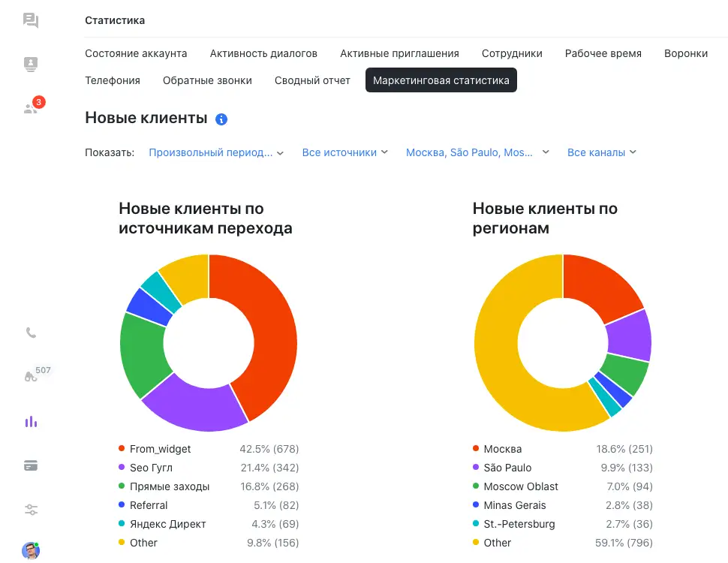Click the info icon beside Новые клиенты
The height and width of the screenshot is (563, 728).
pos(221,119)
